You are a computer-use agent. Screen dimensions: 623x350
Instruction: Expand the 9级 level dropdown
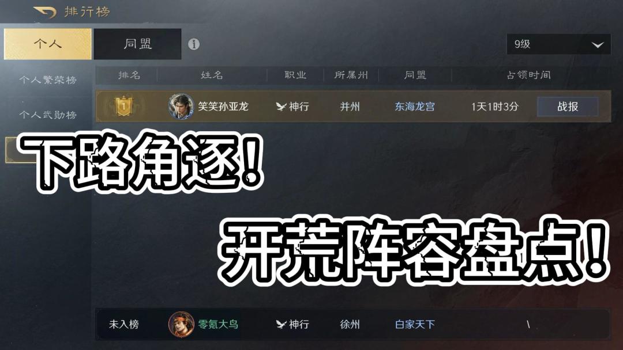558,44
